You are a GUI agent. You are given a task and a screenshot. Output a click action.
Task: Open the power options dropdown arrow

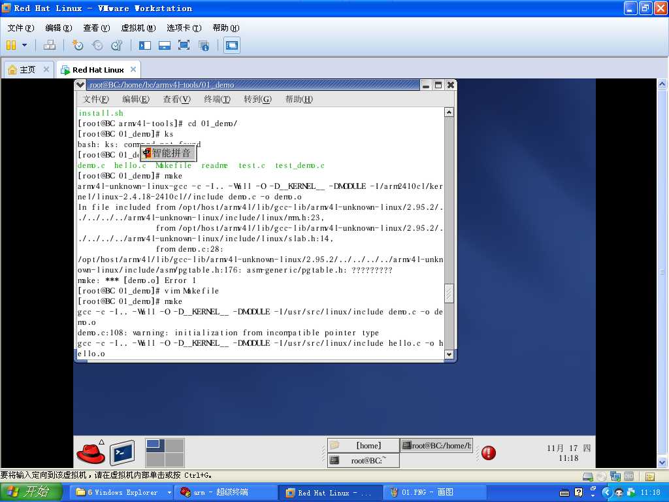coord(24,45)
